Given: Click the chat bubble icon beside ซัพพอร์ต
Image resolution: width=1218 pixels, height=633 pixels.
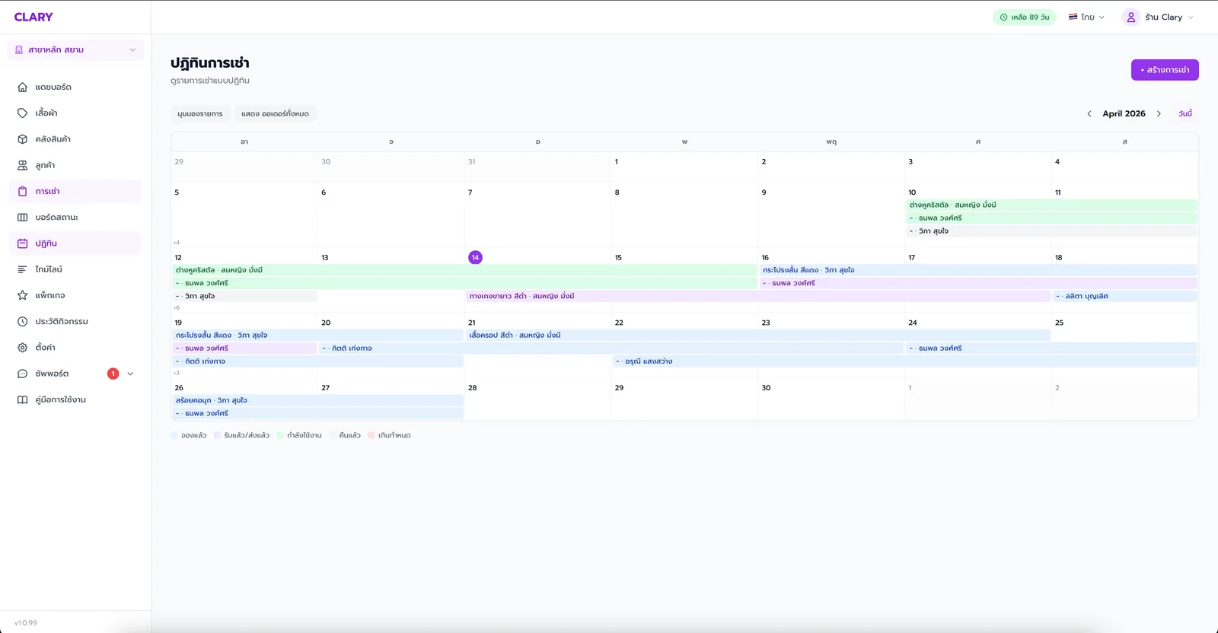Looking at the screenshot, I should (22, 374).
